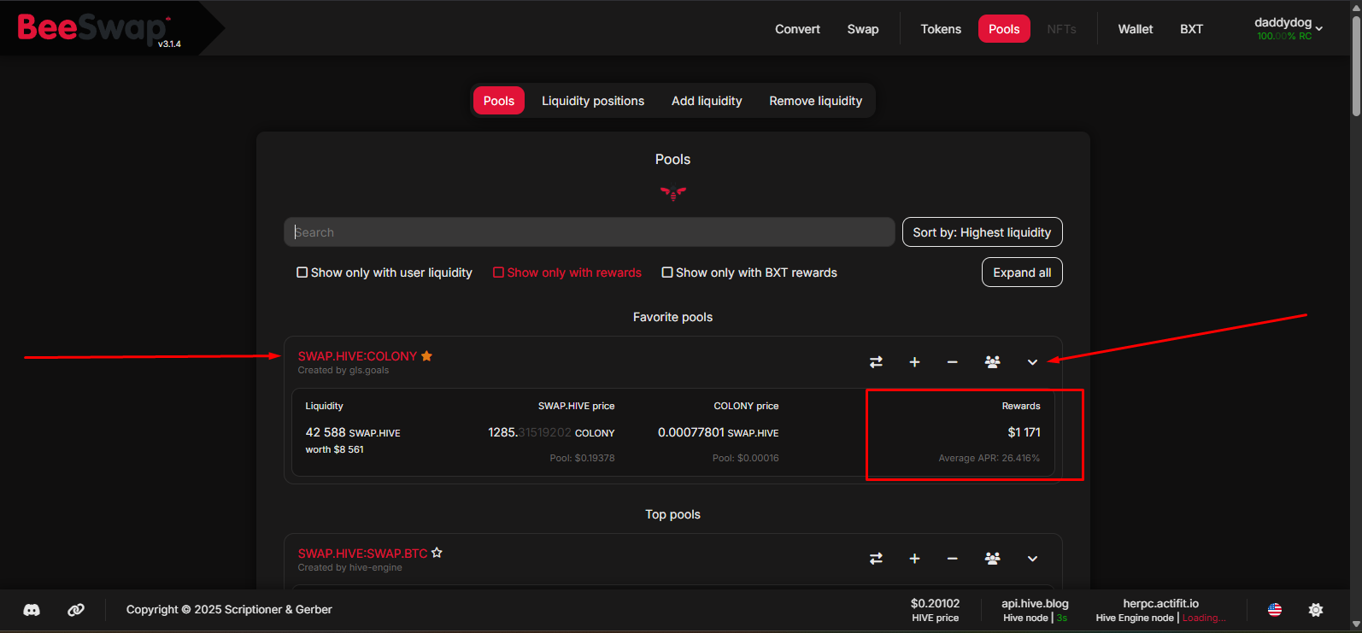Click herpc.actifit.io Hive Engine node selector
Viewport: 1362px width, 633px height.
1160,610
